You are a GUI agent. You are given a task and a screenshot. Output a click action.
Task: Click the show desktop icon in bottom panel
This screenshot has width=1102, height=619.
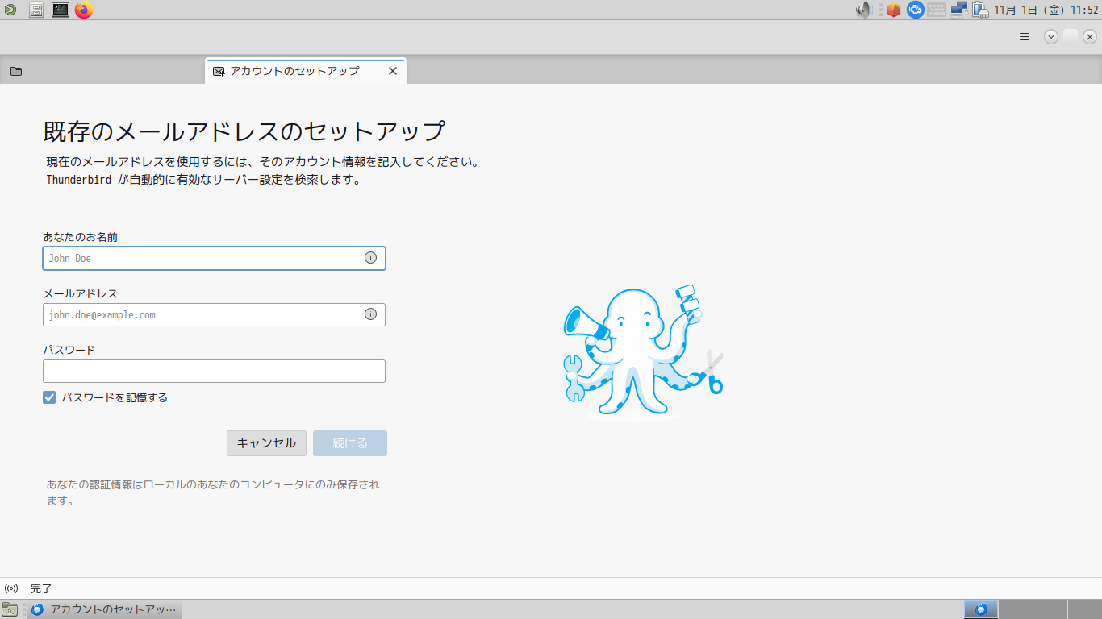10,609
